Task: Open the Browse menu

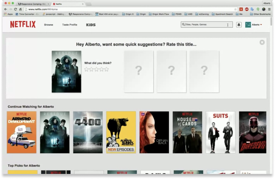Action: (x=49, y=25)
